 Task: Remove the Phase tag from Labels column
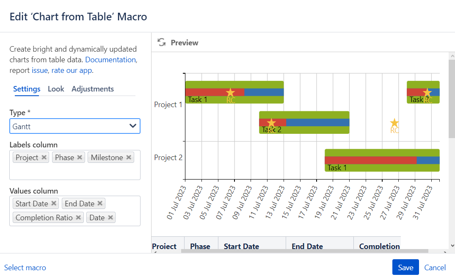coord(80,157)
